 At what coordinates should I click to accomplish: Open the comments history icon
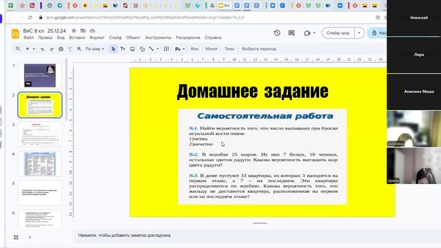click(291, 33)
